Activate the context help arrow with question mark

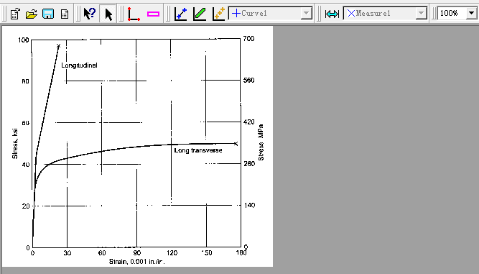click(90, 14)
